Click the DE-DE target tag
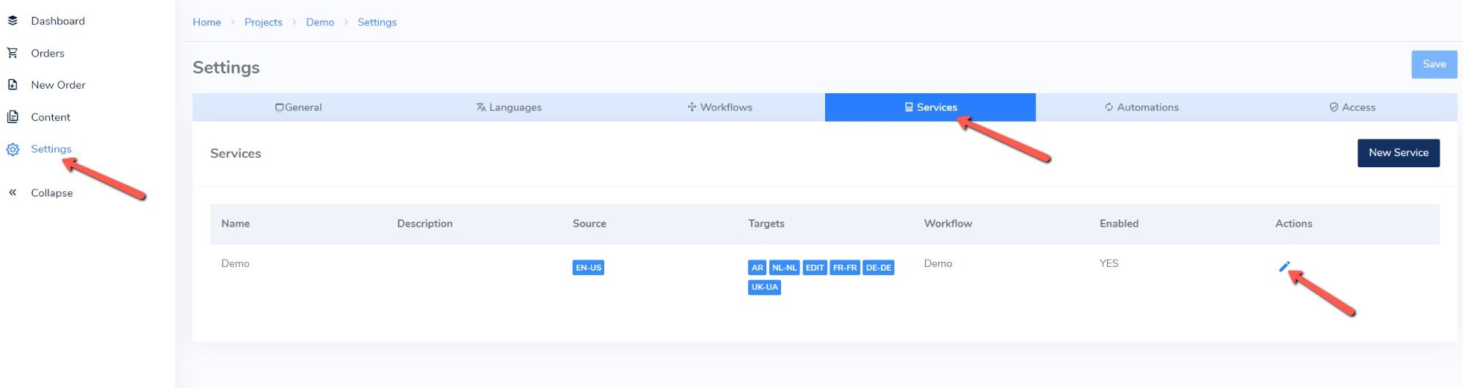1463x388 pixels. click(x=879, y=268)
